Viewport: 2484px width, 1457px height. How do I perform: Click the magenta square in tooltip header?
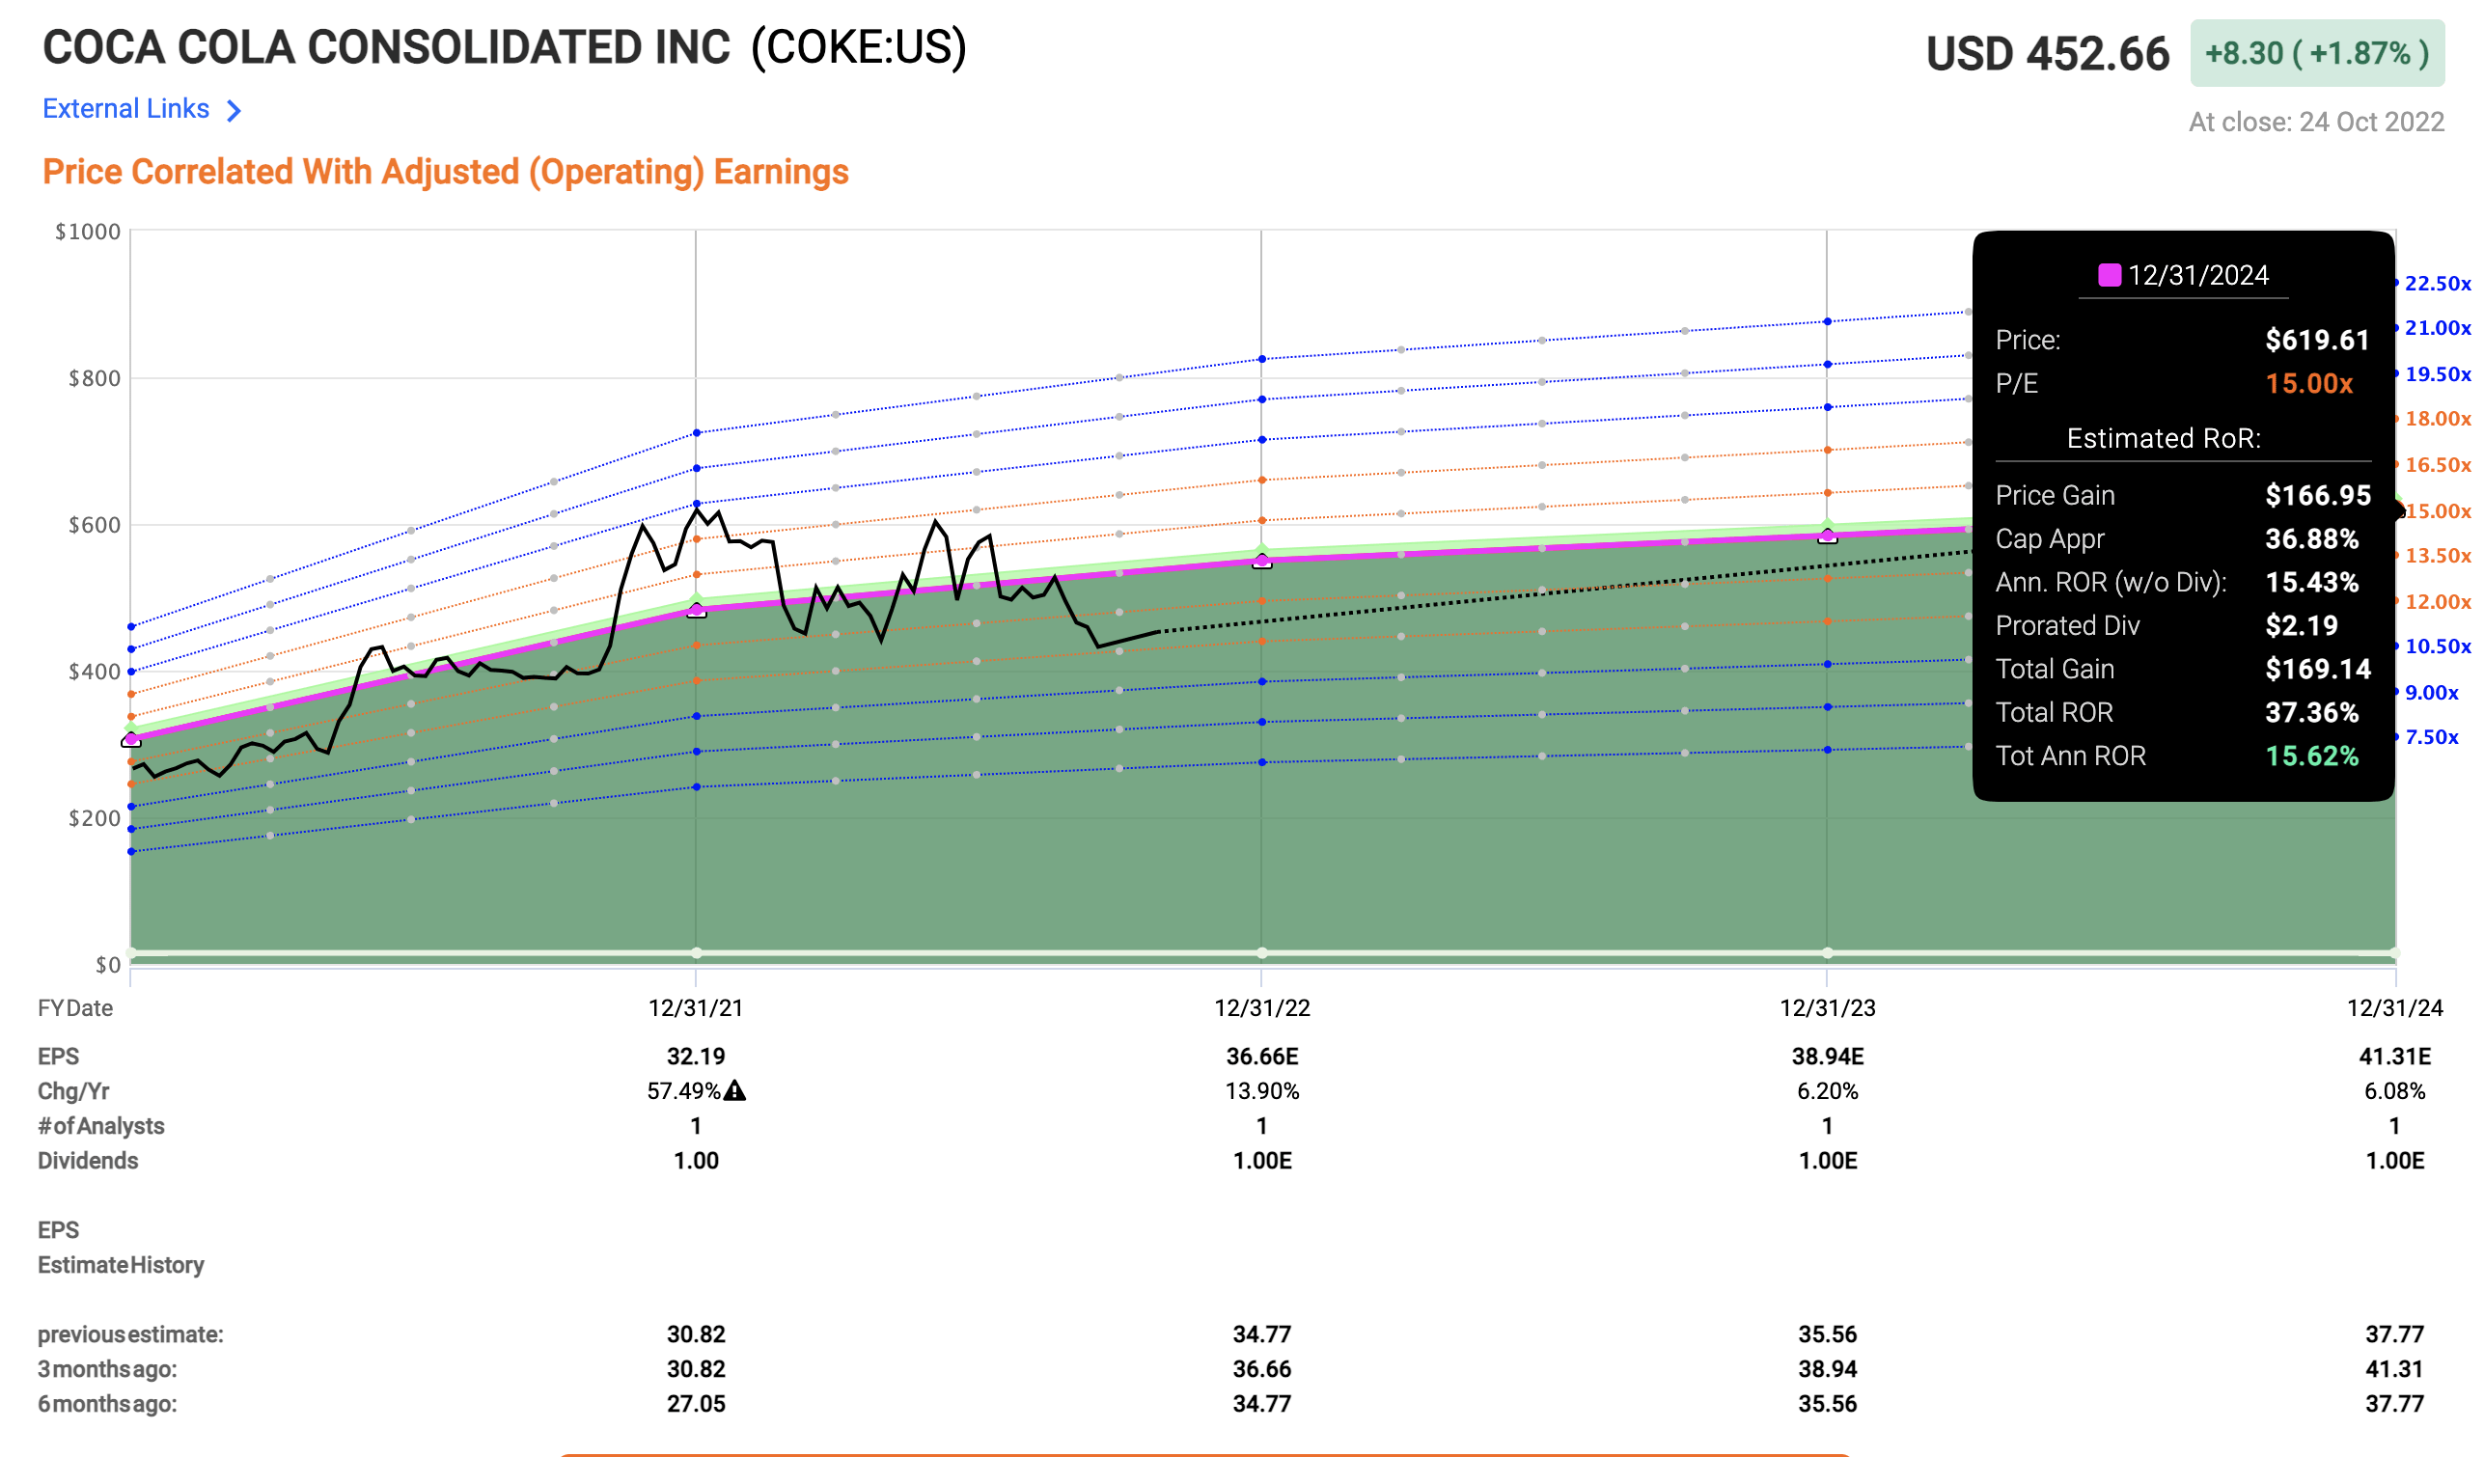coord(2110,275)
